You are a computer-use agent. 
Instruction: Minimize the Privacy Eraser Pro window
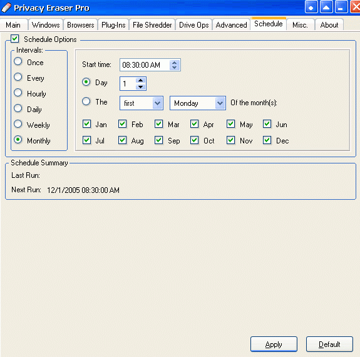(x=341, y=7)
